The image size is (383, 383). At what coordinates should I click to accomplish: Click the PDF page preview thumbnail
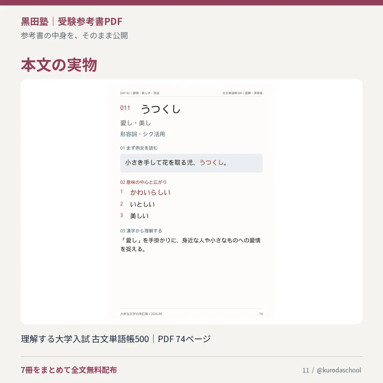tap(191, 202)
